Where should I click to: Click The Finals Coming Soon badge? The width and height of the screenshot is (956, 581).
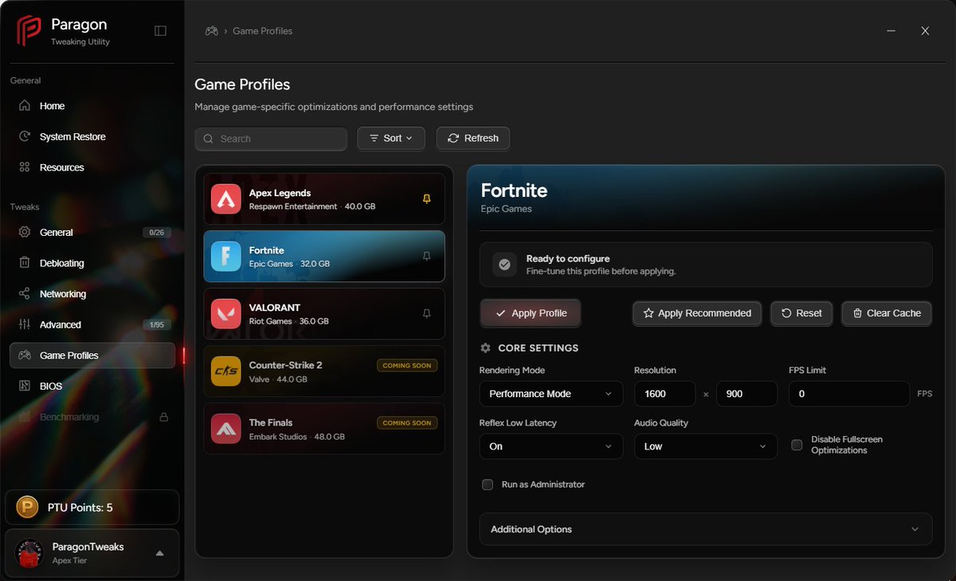(407, 423)
